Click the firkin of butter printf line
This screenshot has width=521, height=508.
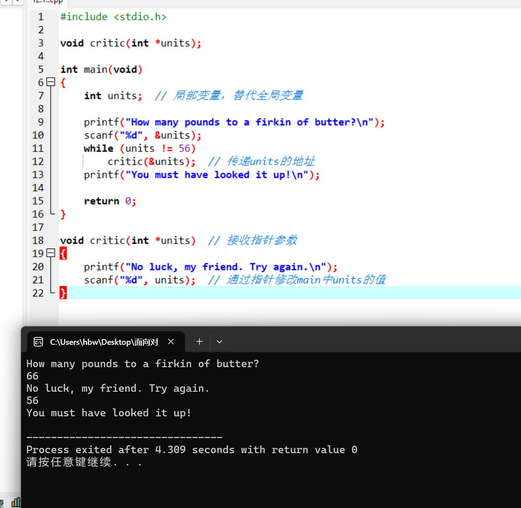[234, 122]
